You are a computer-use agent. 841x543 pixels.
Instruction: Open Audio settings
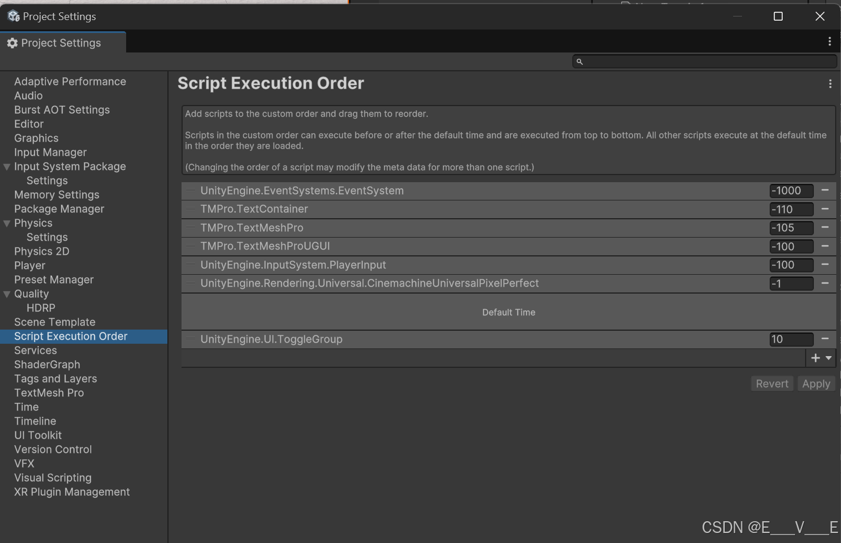click(x=28, y=96)
